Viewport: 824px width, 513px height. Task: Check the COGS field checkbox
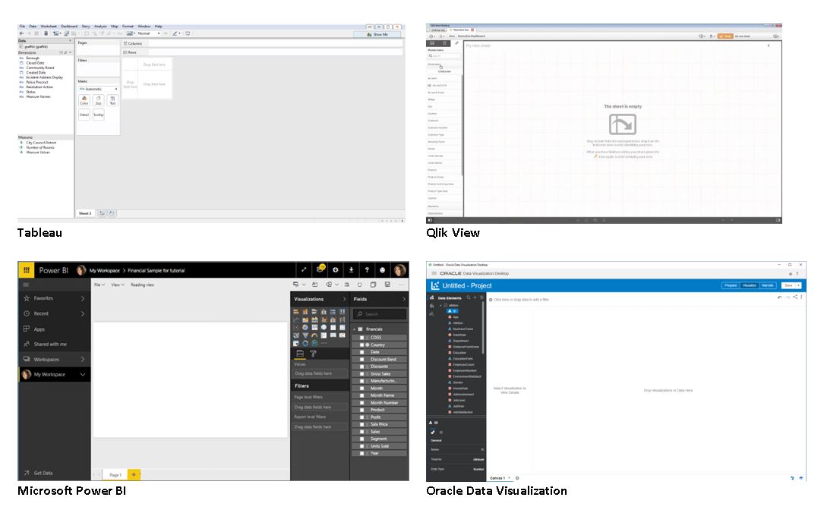(x=361, y=338)
